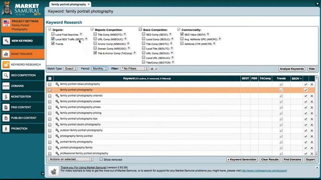This screenshot has height=180, width=321.
Task: Open the No Filters dropdown
Action: [134, 69]
